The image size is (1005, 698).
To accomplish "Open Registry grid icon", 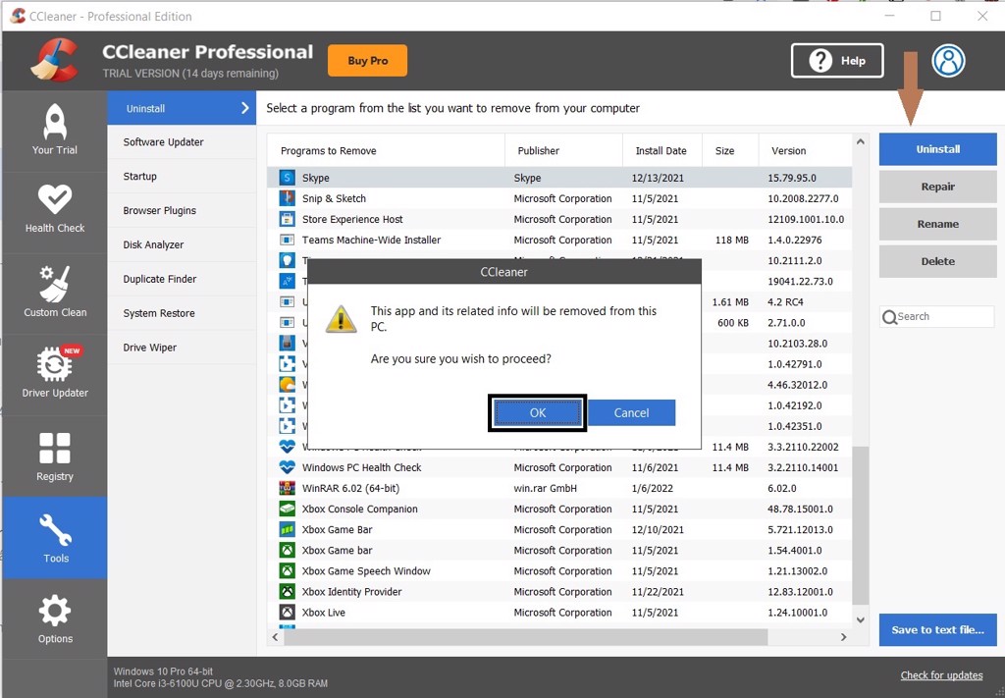I will (x=55, y=448).
